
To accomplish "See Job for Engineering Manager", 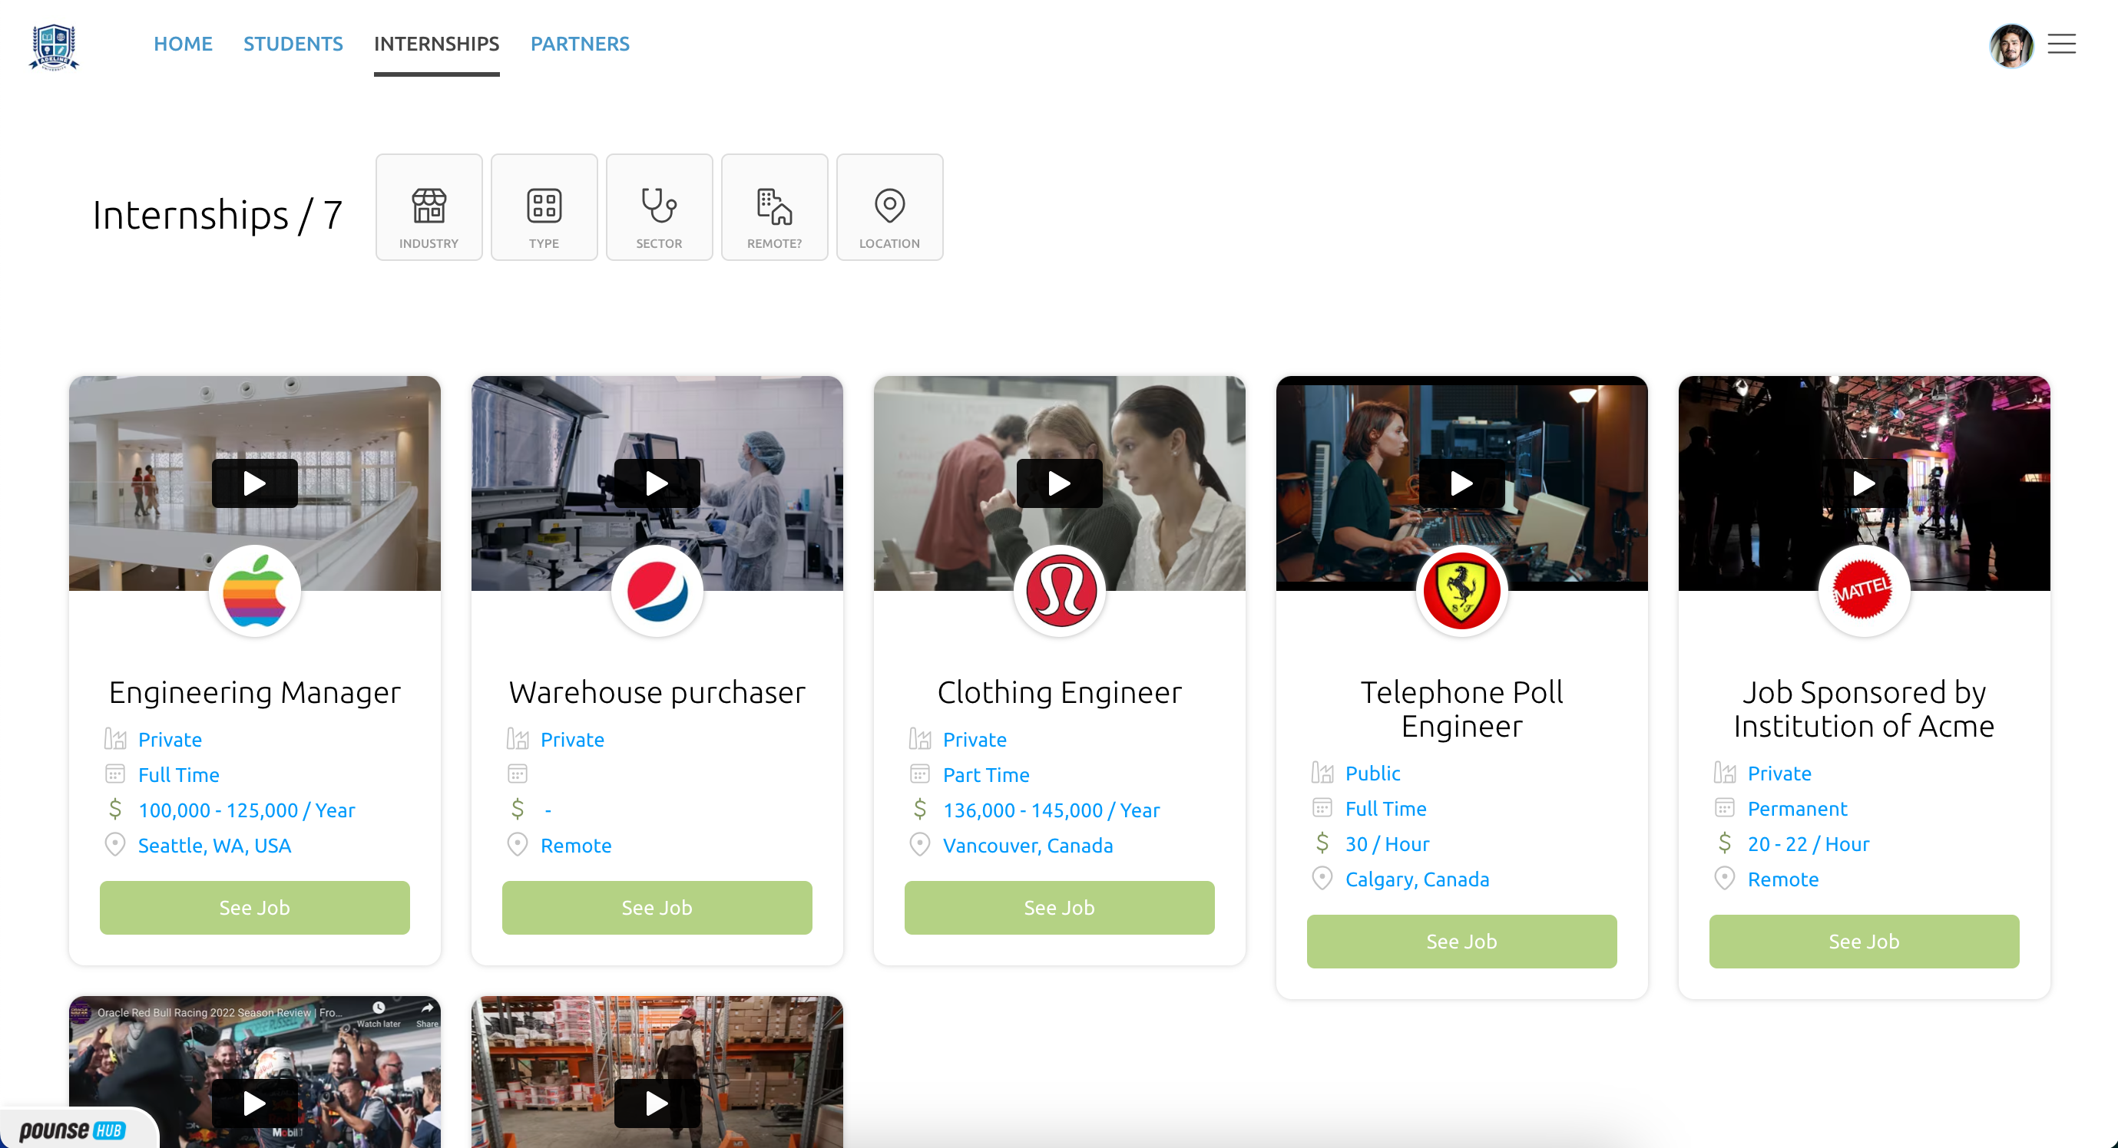I will (254, 908).
